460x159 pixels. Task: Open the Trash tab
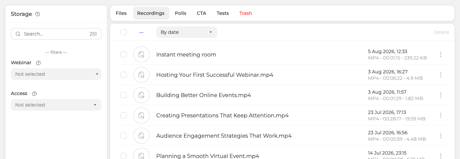tap(246, 13)
